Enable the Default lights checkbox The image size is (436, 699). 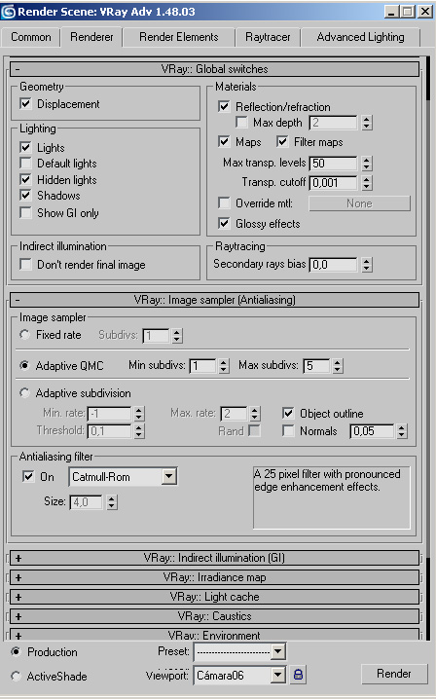(26, 164)
